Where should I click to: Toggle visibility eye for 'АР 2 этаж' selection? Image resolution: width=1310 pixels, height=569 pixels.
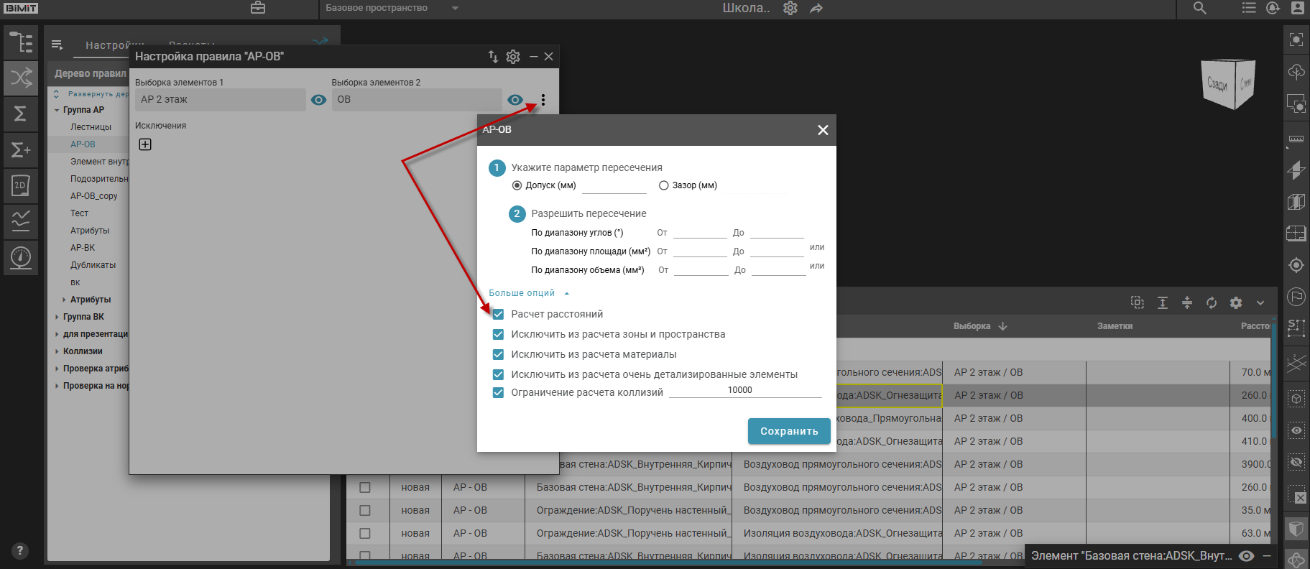click(318, 100)
